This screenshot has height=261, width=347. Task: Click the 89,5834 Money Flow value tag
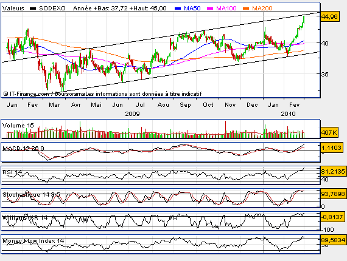coord(333,240)
